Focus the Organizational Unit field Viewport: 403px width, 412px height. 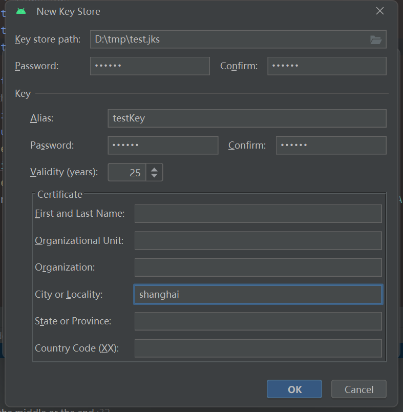(258, 241)
